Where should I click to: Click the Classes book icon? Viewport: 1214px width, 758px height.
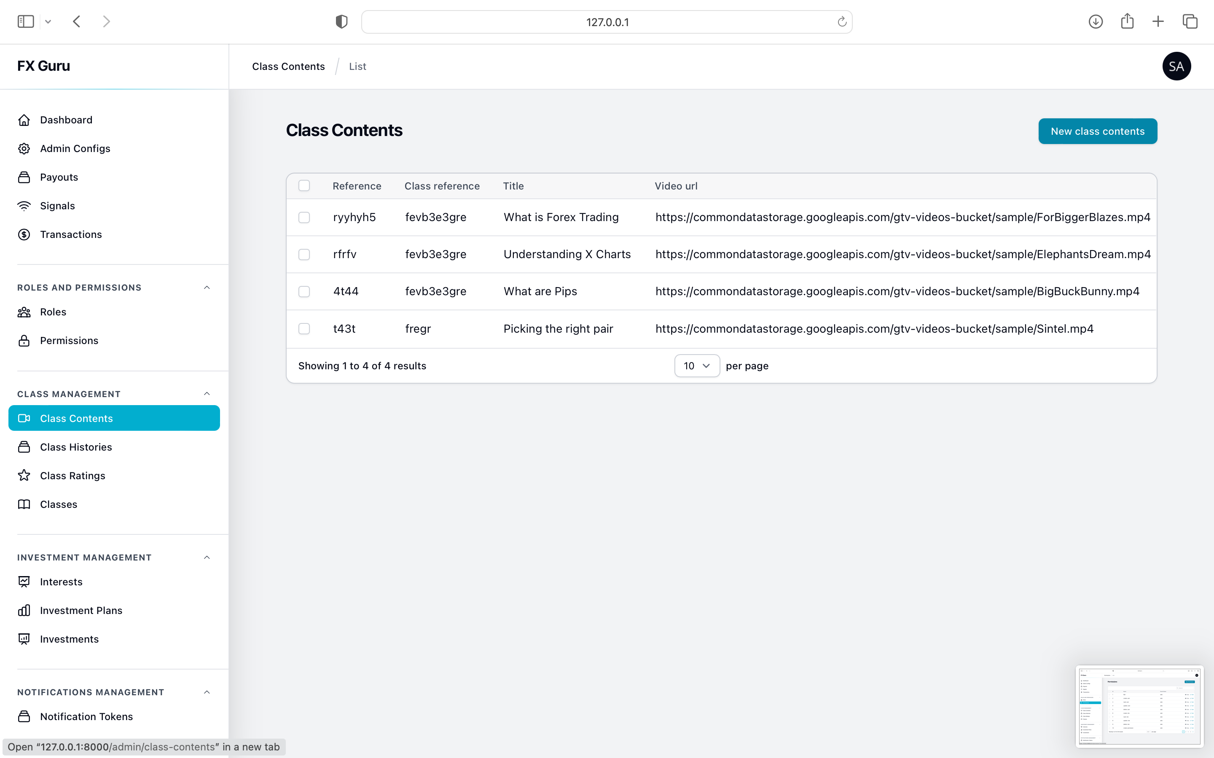(24, 504)
